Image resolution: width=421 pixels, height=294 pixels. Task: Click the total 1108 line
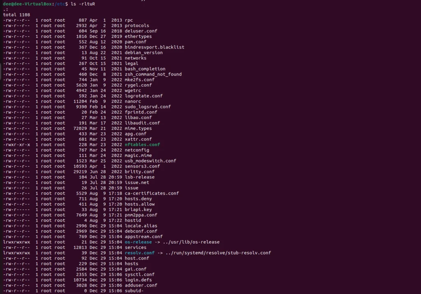16,15
